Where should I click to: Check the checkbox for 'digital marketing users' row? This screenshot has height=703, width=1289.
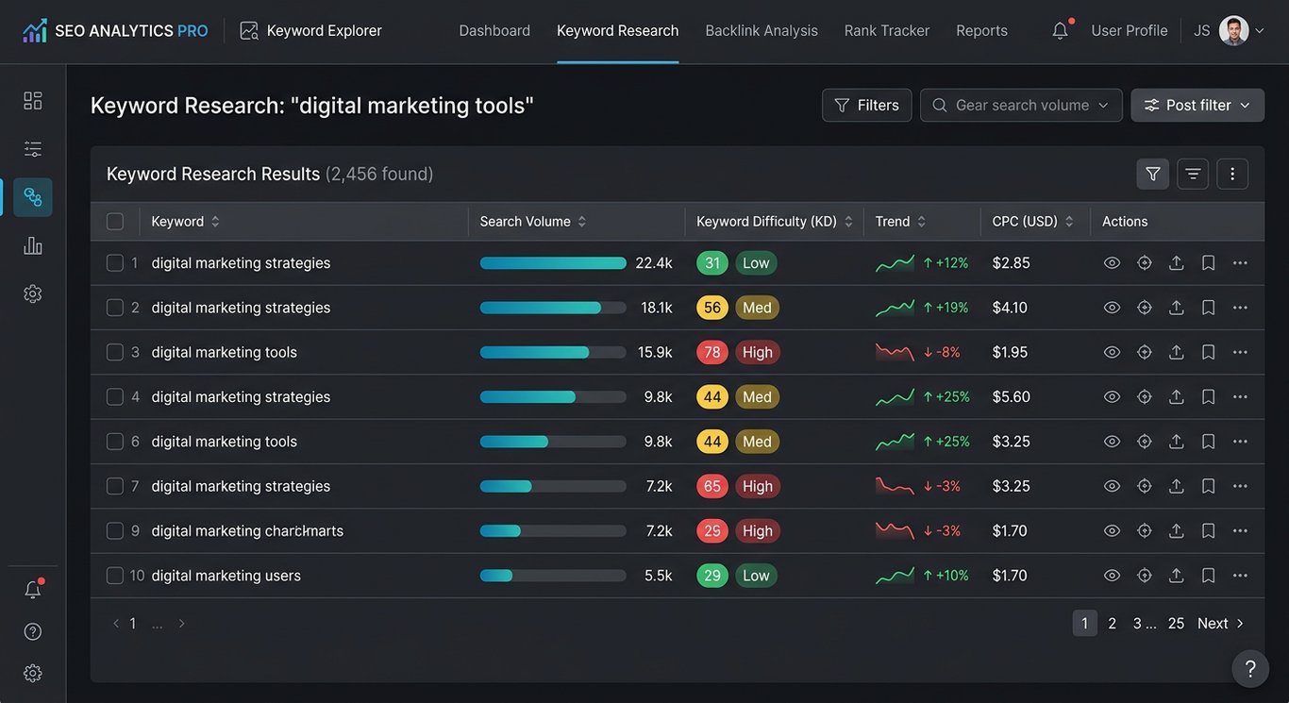tap(115, 575)
